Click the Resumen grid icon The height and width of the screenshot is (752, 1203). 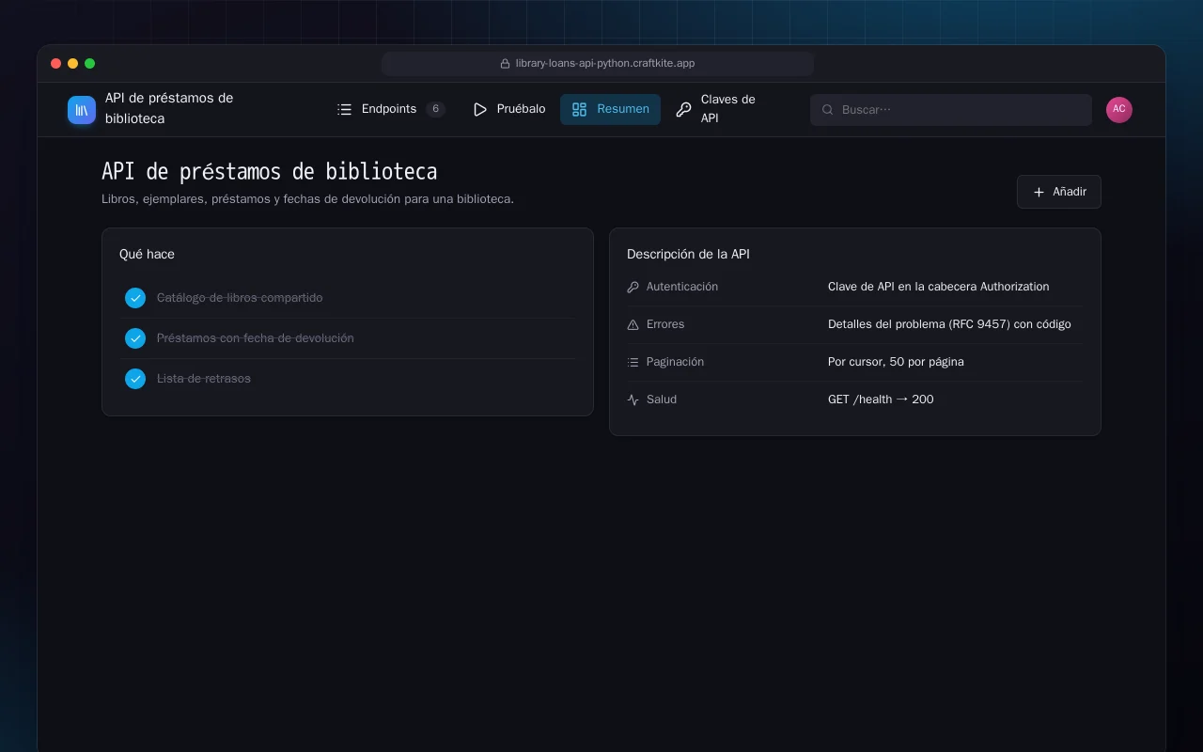(580, 109)
